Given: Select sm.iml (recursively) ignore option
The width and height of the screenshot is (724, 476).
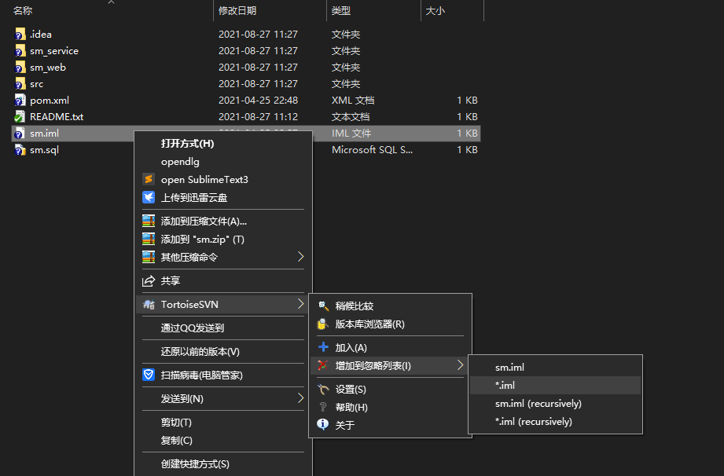Looking at the screenshot, I should tap(556, 403).
